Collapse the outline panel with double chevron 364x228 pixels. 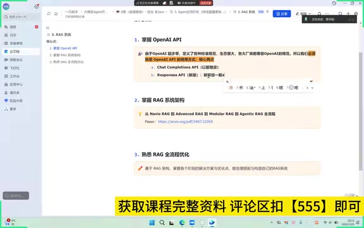point(48,28)
